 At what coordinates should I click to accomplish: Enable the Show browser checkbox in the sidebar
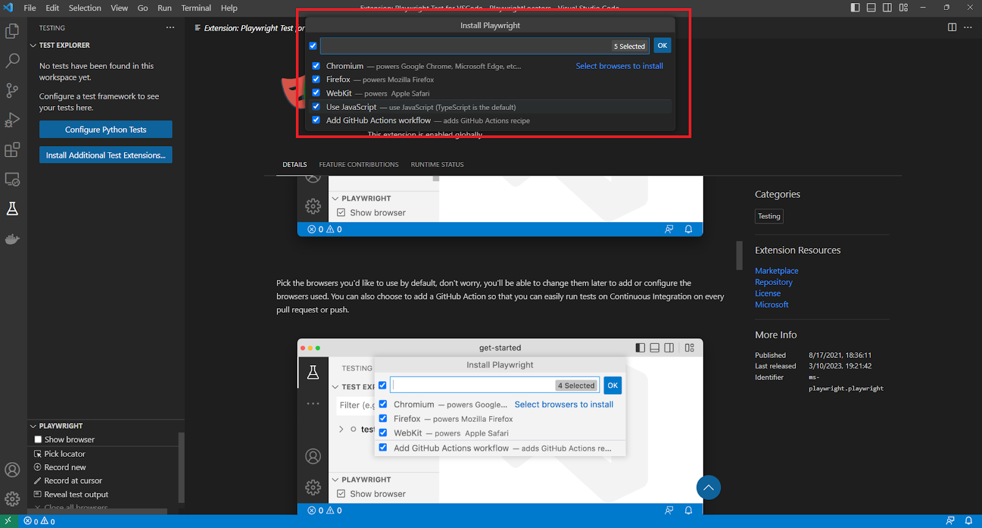click(x=38, y=440)
